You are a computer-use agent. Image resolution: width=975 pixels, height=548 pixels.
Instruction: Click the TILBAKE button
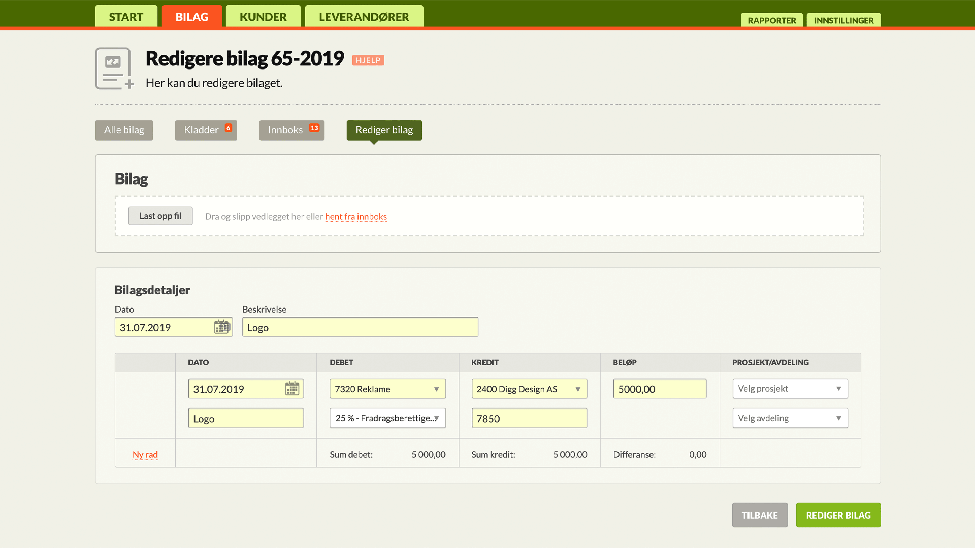pyautogui.click(x=760, y=515)
